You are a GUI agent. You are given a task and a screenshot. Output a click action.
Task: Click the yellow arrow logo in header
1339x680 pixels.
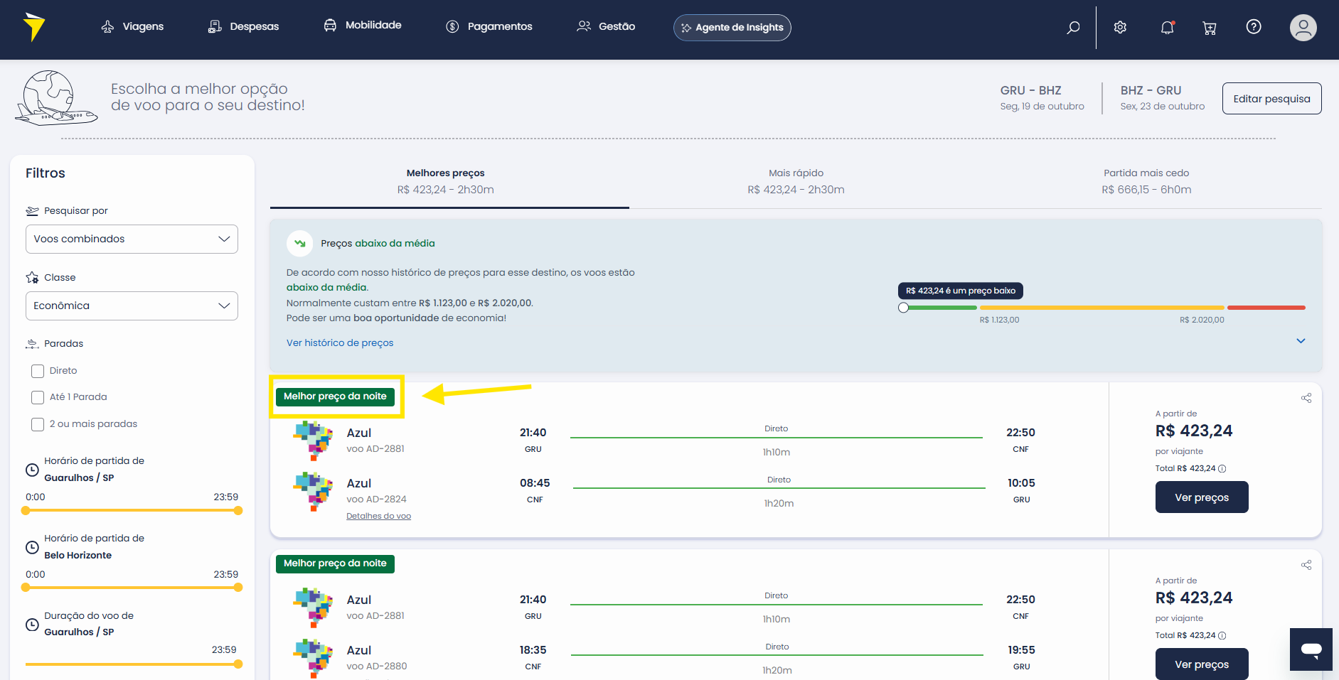(x=33, y=27)
